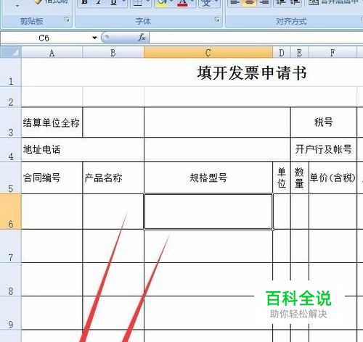
Task: Click the fill handle of cell C6
Action: pyautogui.click(x=273, y=229)
